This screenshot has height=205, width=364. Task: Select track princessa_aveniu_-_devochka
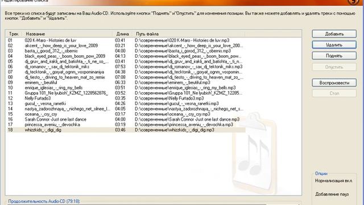[x=126, y=125]
